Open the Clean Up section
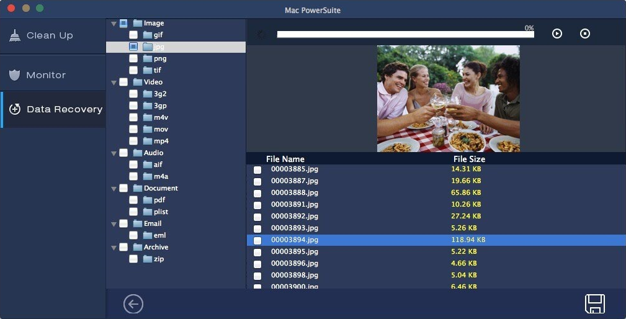This screenshot has height=319, width=626. (53, 35)
